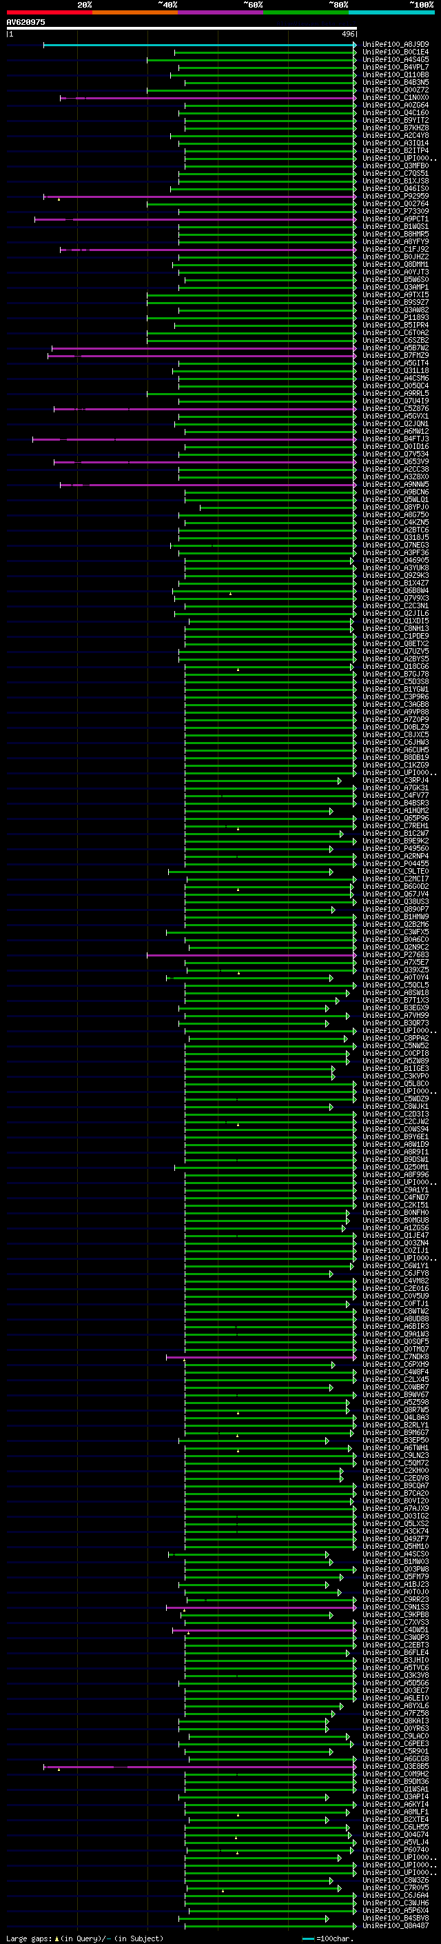Select the UniRef100_C5WDZ9 label

[x=395, y=1099]
